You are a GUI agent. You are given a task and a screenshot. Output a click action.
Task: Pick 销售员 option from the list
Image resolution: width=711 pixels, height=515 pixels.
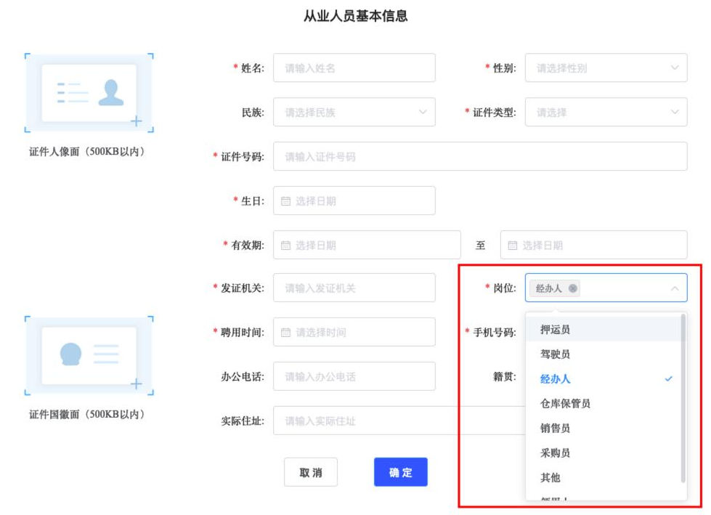[556, 429]
